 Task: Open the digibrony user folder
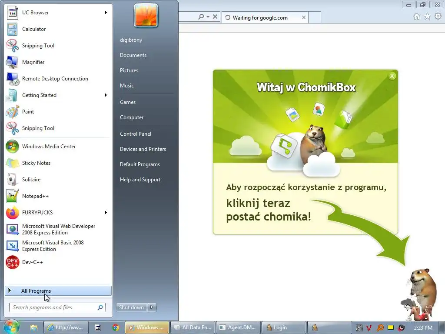(x=131, y=40)
